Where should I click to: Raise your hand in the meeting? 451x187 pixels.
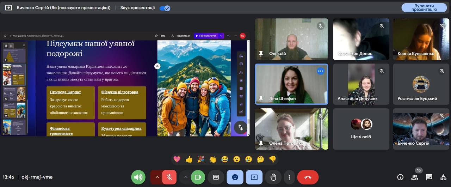point(273,177)
